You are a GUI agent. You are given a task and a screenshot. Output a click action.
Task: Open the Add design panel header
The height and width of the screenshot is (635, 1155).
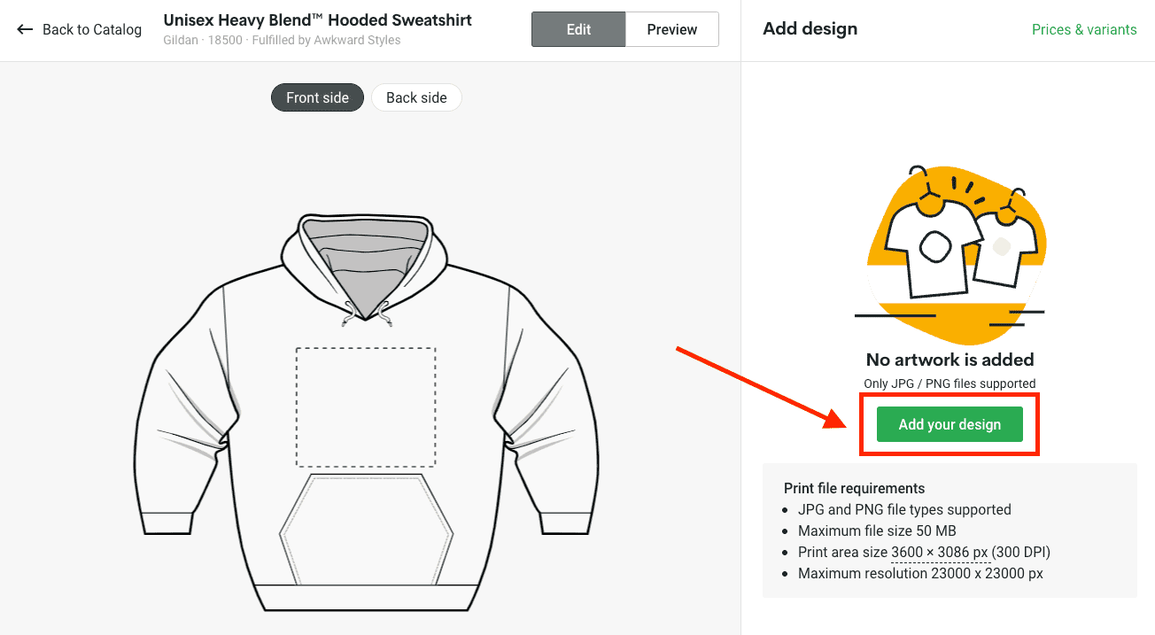[810, 28]
